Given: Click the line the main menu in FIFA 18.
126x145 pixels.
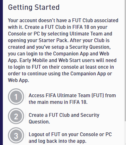Looking at the screenshot, I should [x=58, y=102].
